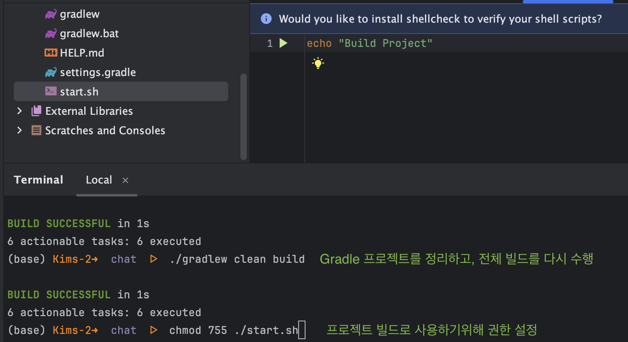Viewport: 628px width, 342px height.
Task: Open HELP.md from project tree
Action: (82, 53)
